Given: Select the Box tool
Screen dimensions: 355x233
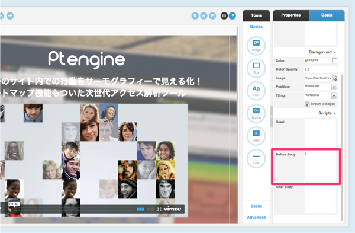Looking at the screenshot, I should (x=256, y=68).
